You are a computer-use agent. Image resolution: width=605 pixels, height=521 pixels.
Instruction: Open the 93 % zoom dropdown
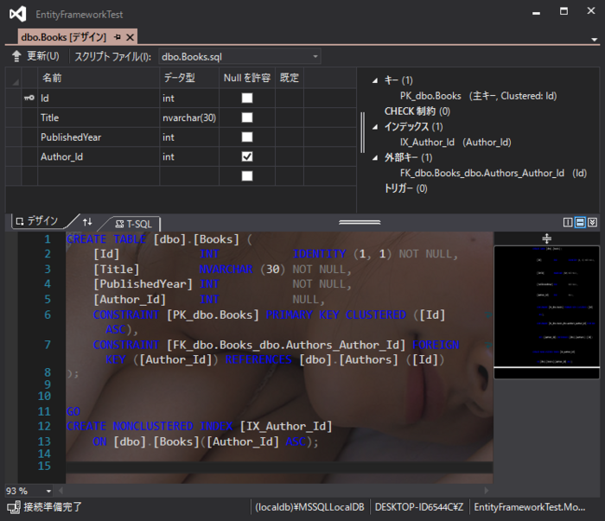[48, 491]
